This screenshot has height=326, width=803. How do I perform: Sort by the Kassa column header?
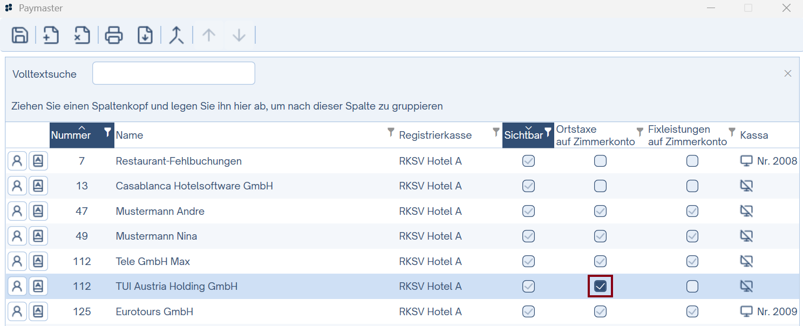pos(754,135)
